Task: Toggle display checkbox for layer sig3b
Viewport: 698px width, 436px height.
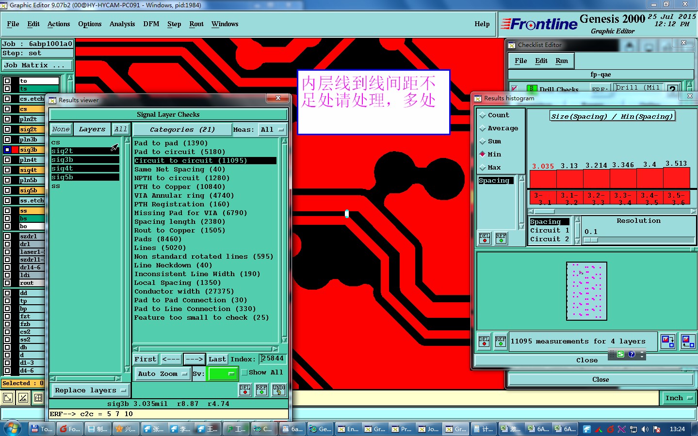Action: (7, 150)
